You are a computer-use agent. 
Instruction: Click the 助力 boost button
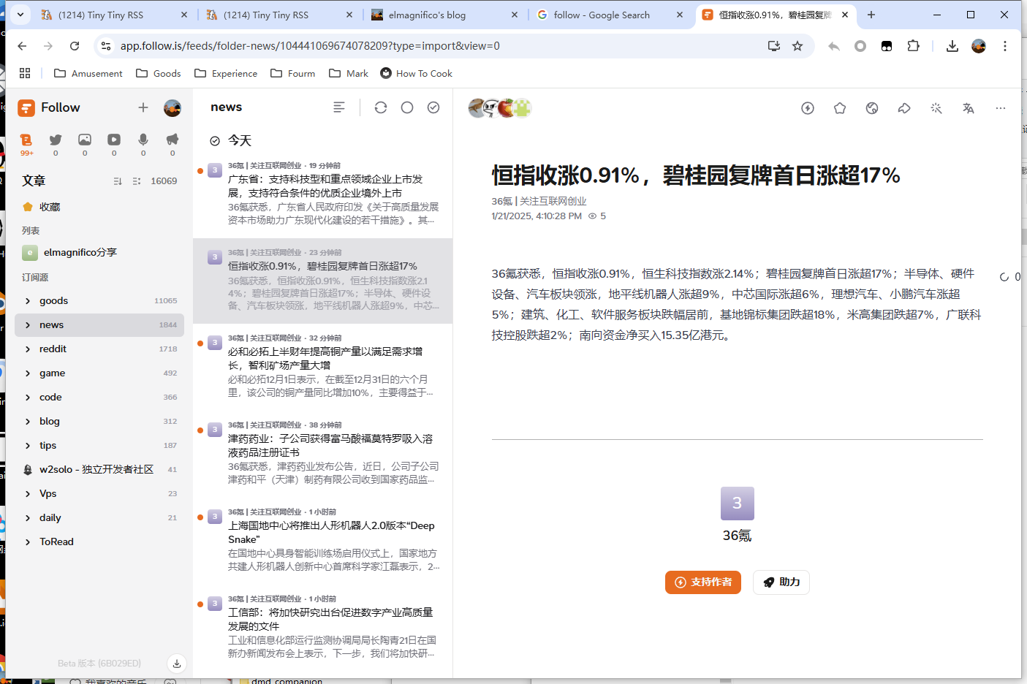tap(781, 582)
